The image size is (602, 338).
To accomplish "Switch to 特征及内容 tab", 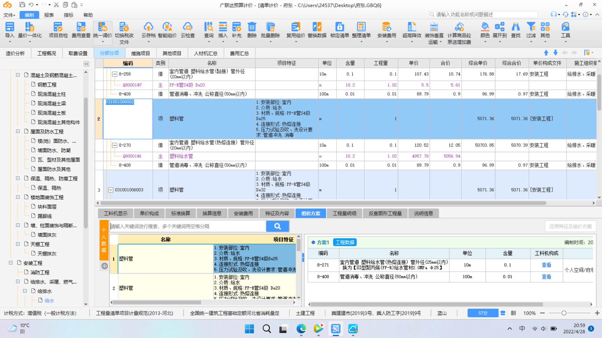I will [x=277, y=213].
